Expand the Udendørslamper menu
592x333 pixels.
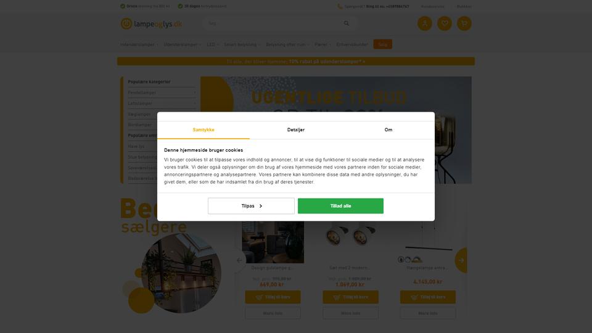[x=183, y=44]
